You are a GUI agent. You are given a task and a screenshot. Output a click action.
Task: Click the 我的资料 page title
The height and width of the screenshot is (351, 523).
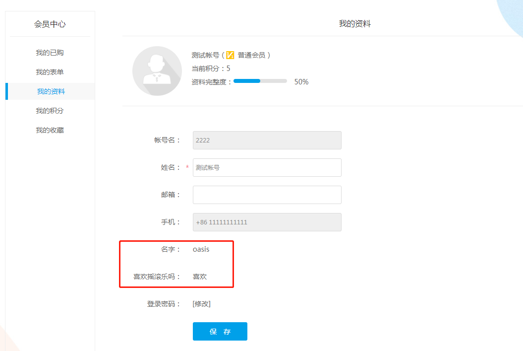coord(355,24)
